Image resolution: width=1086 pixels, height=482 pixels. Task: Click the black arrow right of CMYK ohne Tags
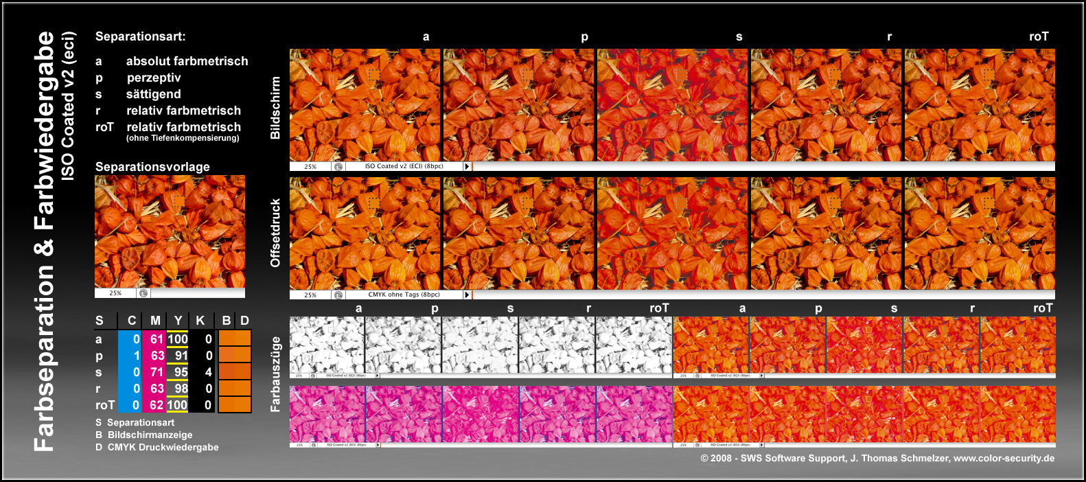(467, 295)
